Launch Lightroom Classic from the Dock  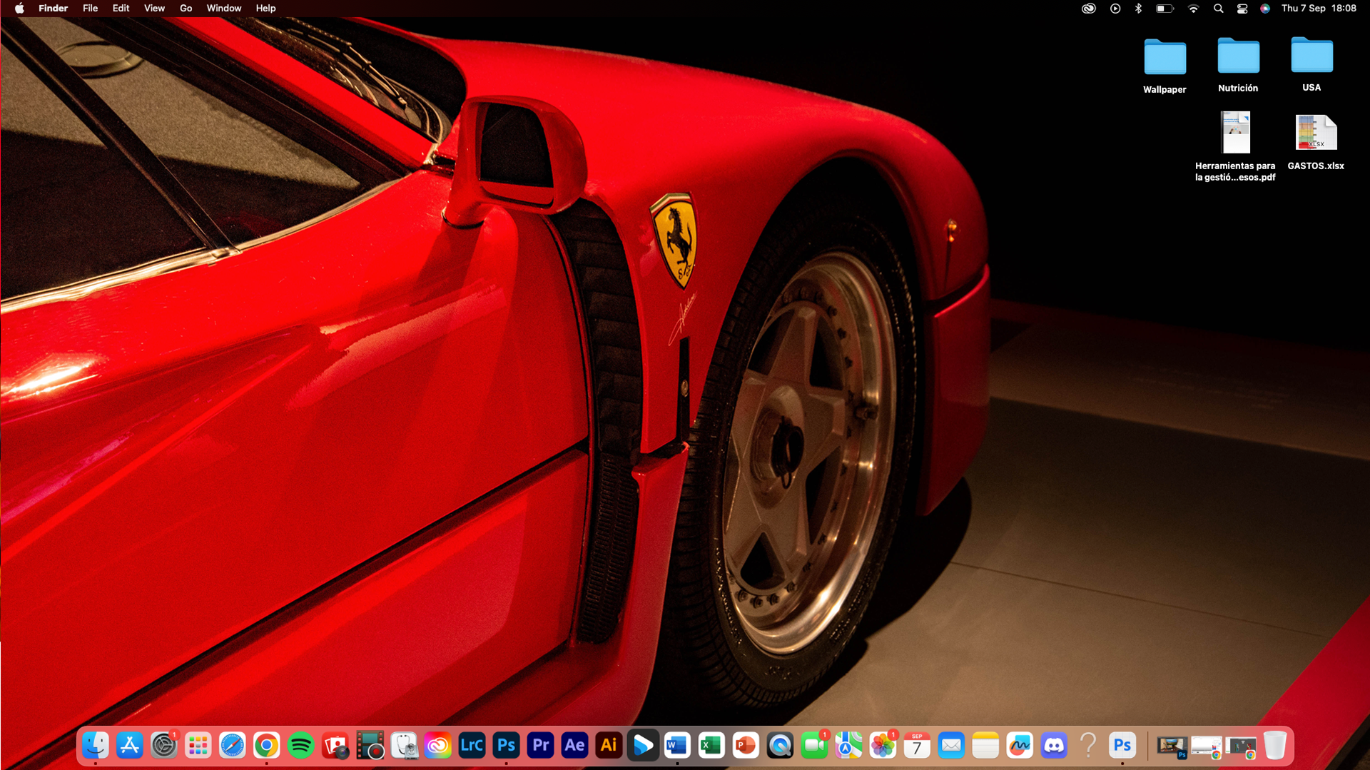click(x=472, y=746)
